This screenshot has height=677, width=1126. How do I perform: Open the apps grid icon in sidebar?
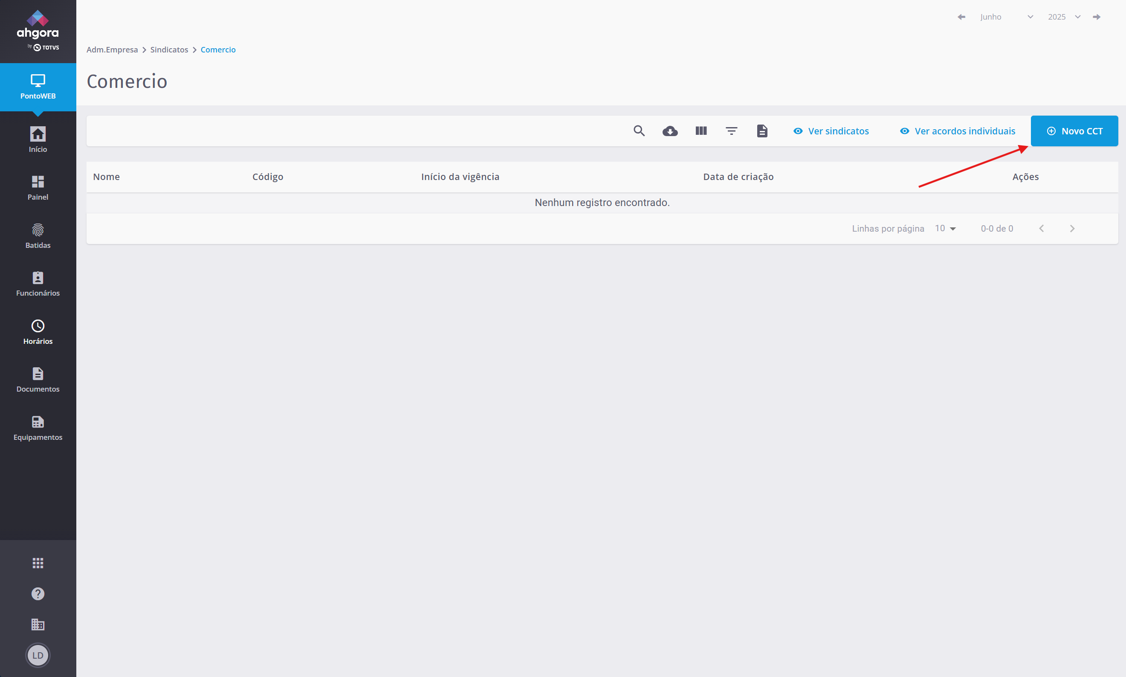tap(38, 563)
